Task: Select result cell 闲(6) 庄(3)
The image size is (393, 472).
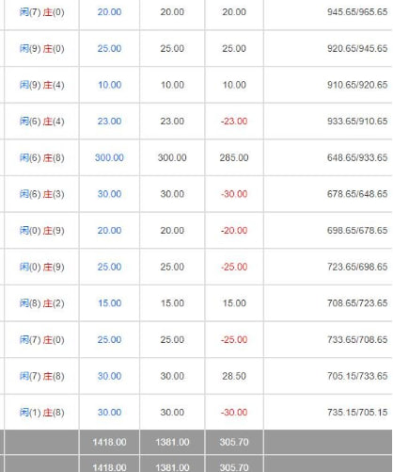Action: point(41,194)
